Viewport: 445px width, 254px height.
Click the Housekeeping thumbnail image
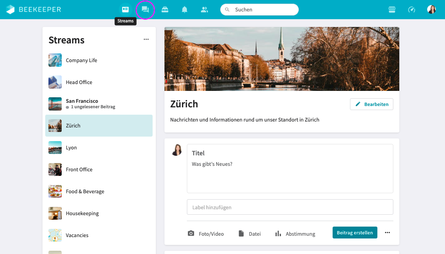[x=55, y=213]
